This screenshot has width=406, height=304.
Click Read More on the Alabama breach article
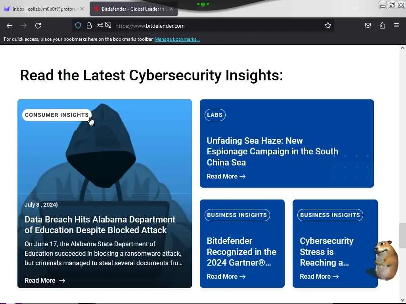click(x=45, y=281)
